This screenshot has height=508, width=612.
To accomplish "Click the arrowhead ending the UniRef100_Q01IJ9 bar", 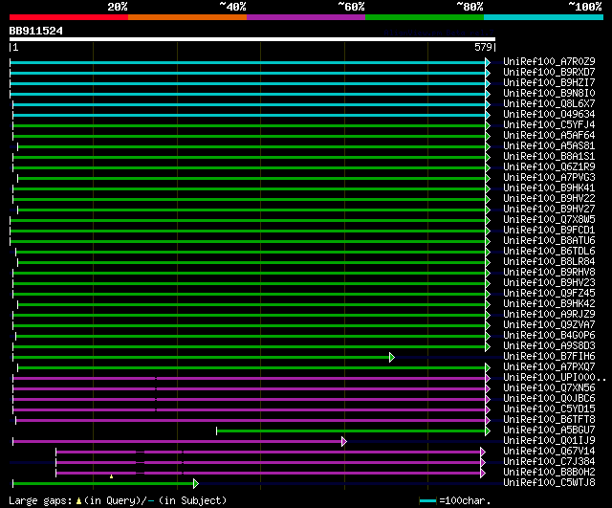I will (x=343, y=441).
